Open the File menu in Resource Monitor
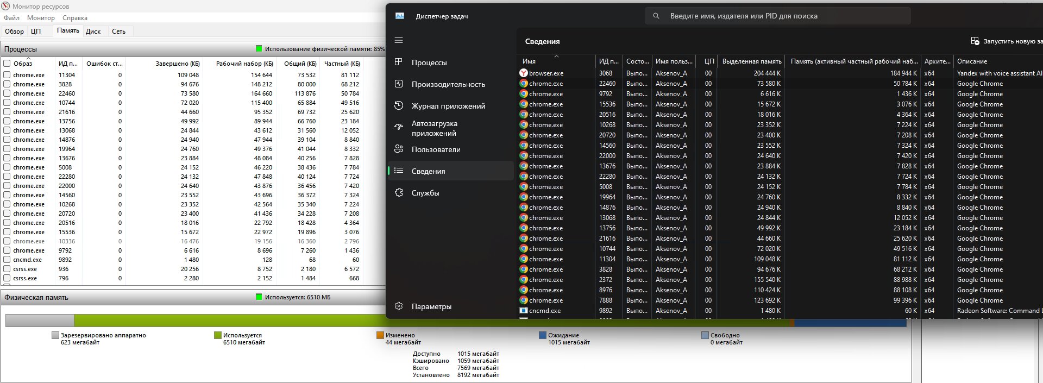 point(11,18)
